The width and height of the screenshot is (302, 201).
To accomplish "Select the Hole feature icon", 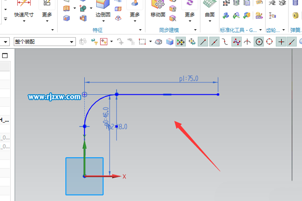I will click(66, 18).
